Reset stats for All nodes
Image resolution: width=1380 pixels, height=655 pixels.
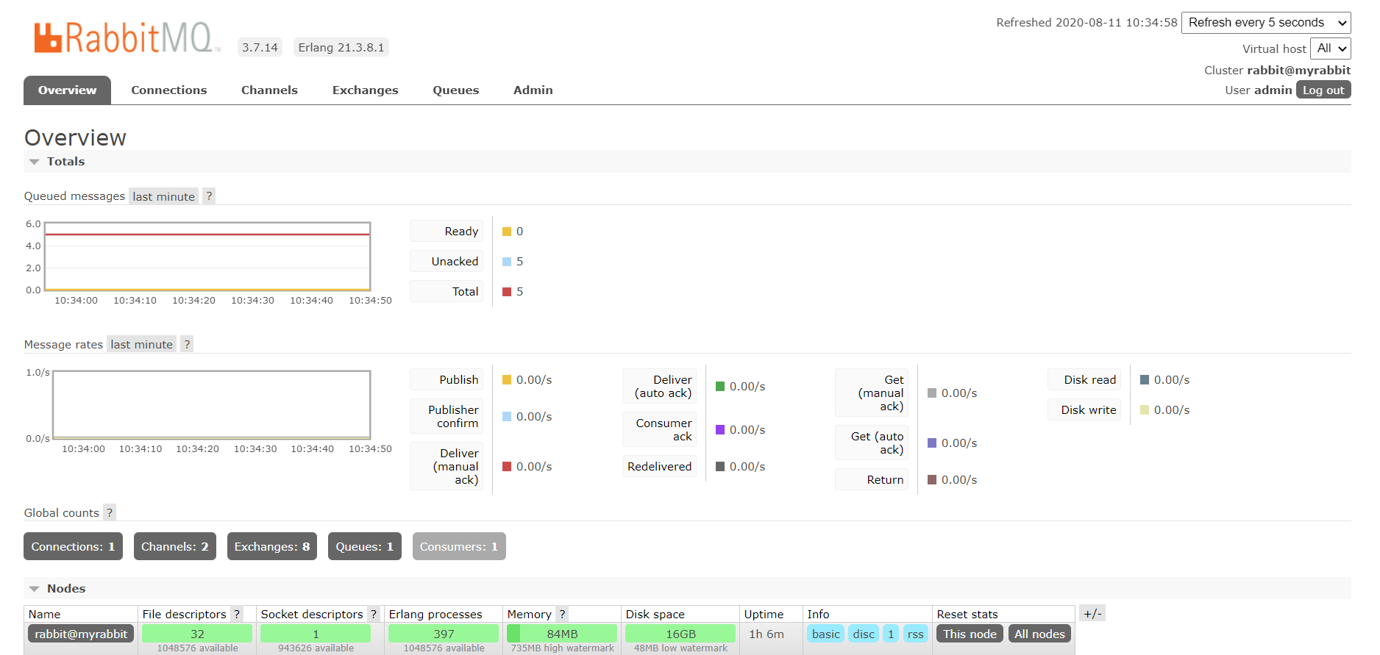1039,634
